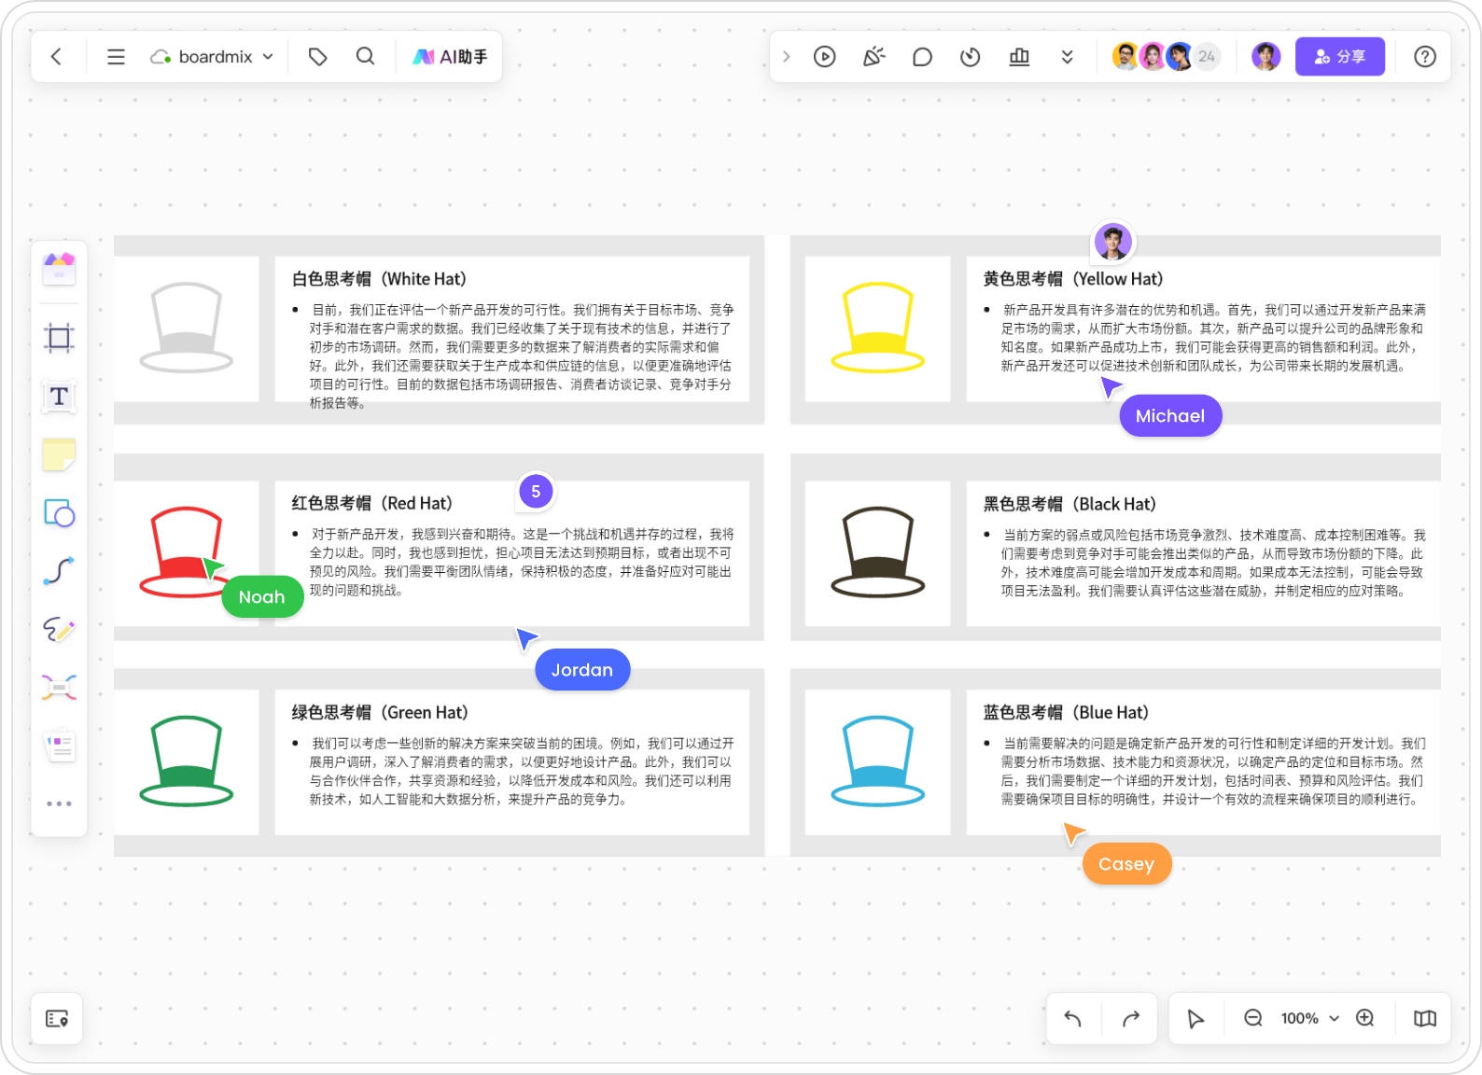This screenshot has width=1482, height=1075.
Task: Open the voting chart icon
Action: tap(1019, 57)
